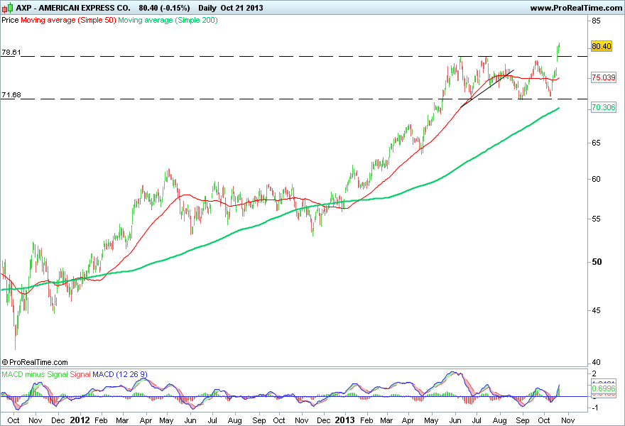Select the red Signal legend label
The height and width of the screenshot is (426, 625).
[x=80, y=374]
